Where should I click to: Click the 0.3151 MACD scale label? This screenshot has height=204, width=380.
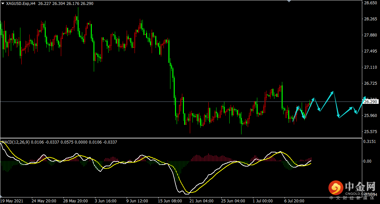(369, 142)
